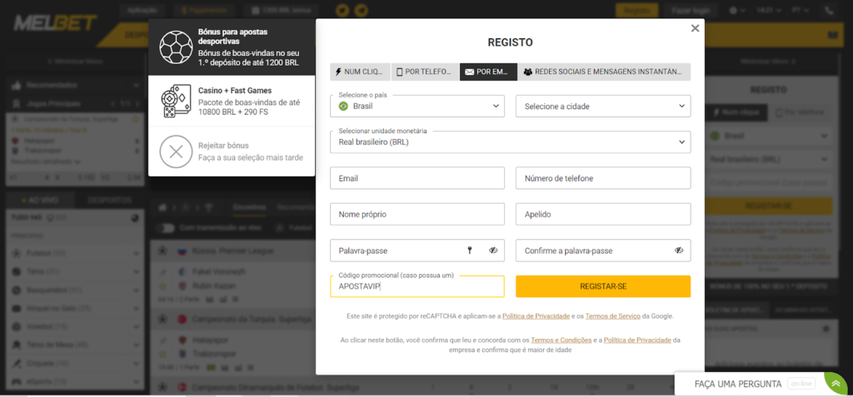
Task: Toggle password visibility in Palavra-passe field
Action: pyautogui.click(x=493, y=251)
